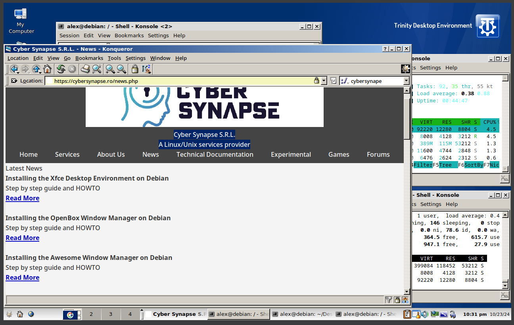Open the search provider selector icon

(344, 81)
